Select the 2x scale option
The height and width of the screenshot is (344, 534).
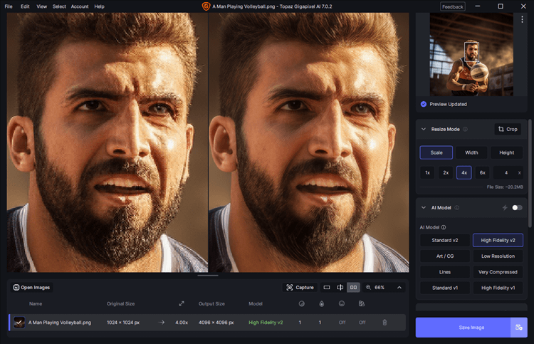(x=446, y=172)
